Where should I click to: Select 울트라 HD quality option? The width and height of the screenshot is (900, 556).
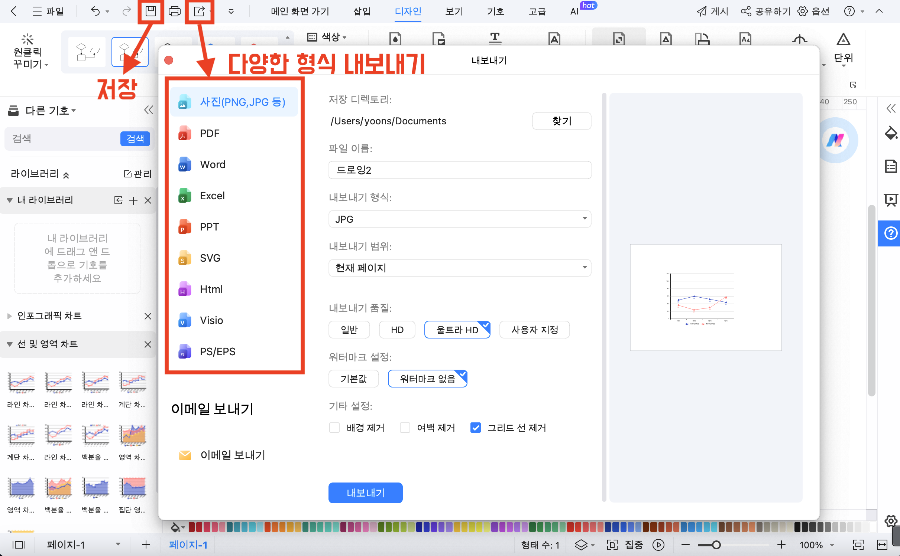coord(457,329)
